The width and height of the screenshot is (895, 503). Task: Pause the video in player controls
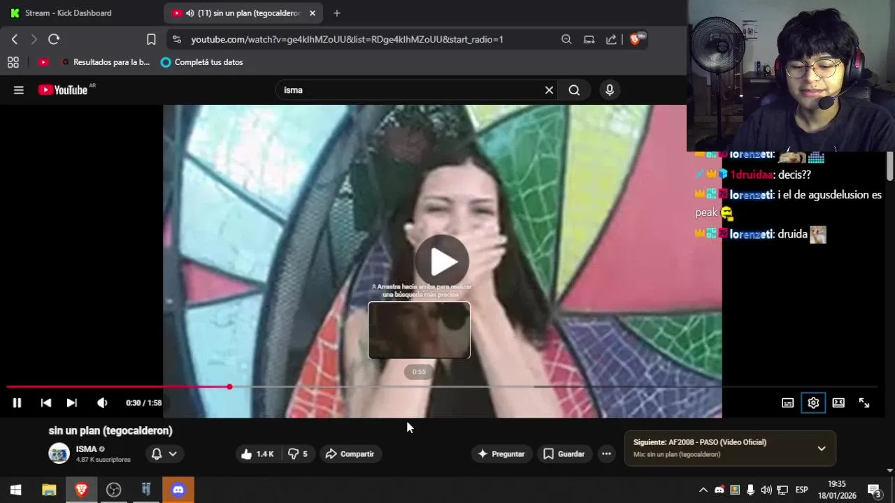click(17, 402)
